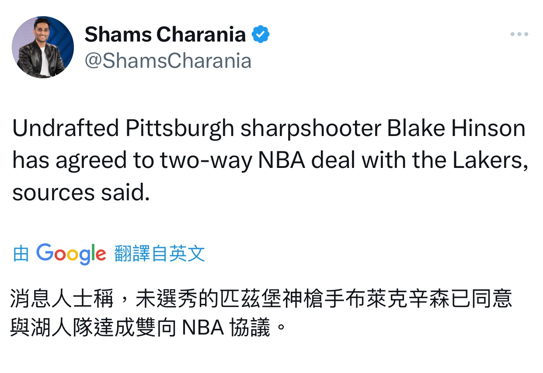The image size is (543, 373).
Task: Click the ending text "sources said."
Action: (81, 192)
